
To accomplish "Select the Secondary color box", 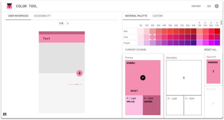I will point(184,78).
